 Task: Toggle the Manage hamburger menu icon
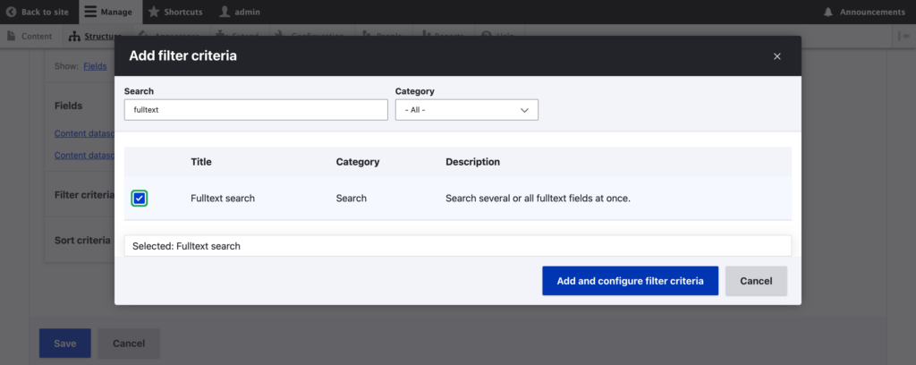tap(90, 12)
